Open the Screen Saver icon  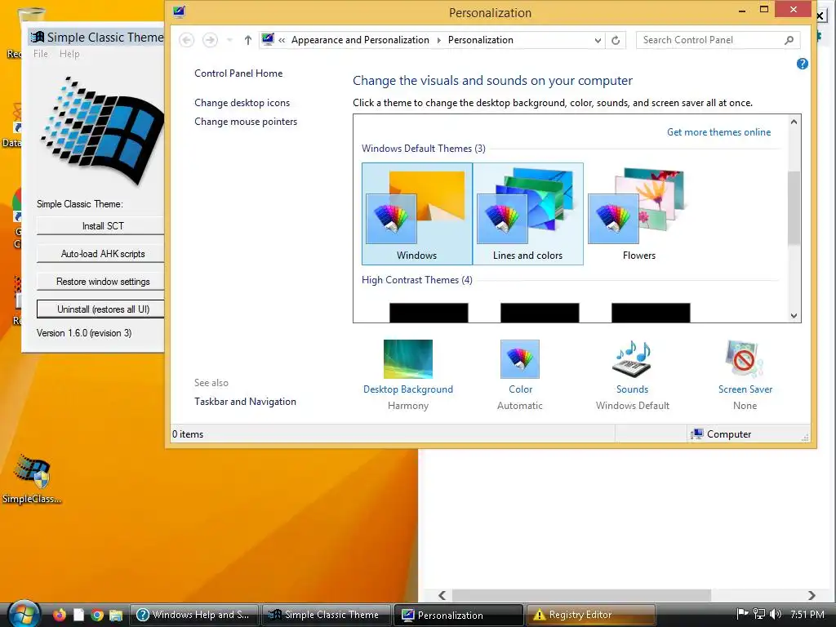click(x=745, y=359)
